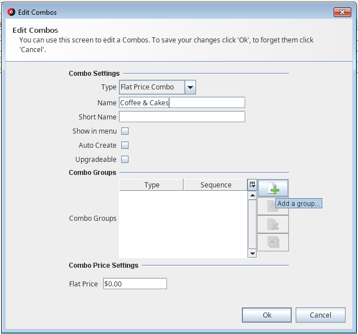Toggle the Auto Create checkbox

coord(125,145)
